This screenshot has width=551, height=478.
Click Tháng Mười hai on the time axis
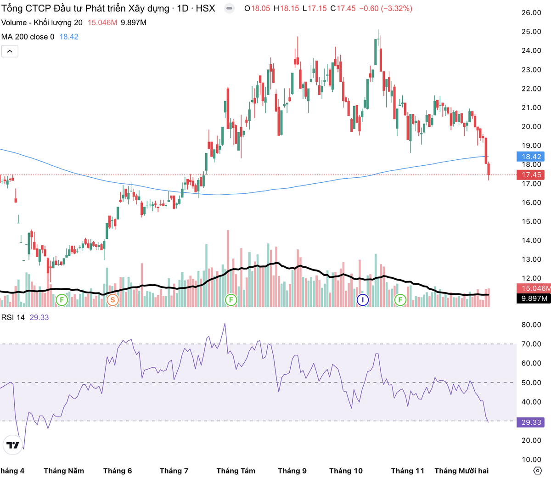461,471
